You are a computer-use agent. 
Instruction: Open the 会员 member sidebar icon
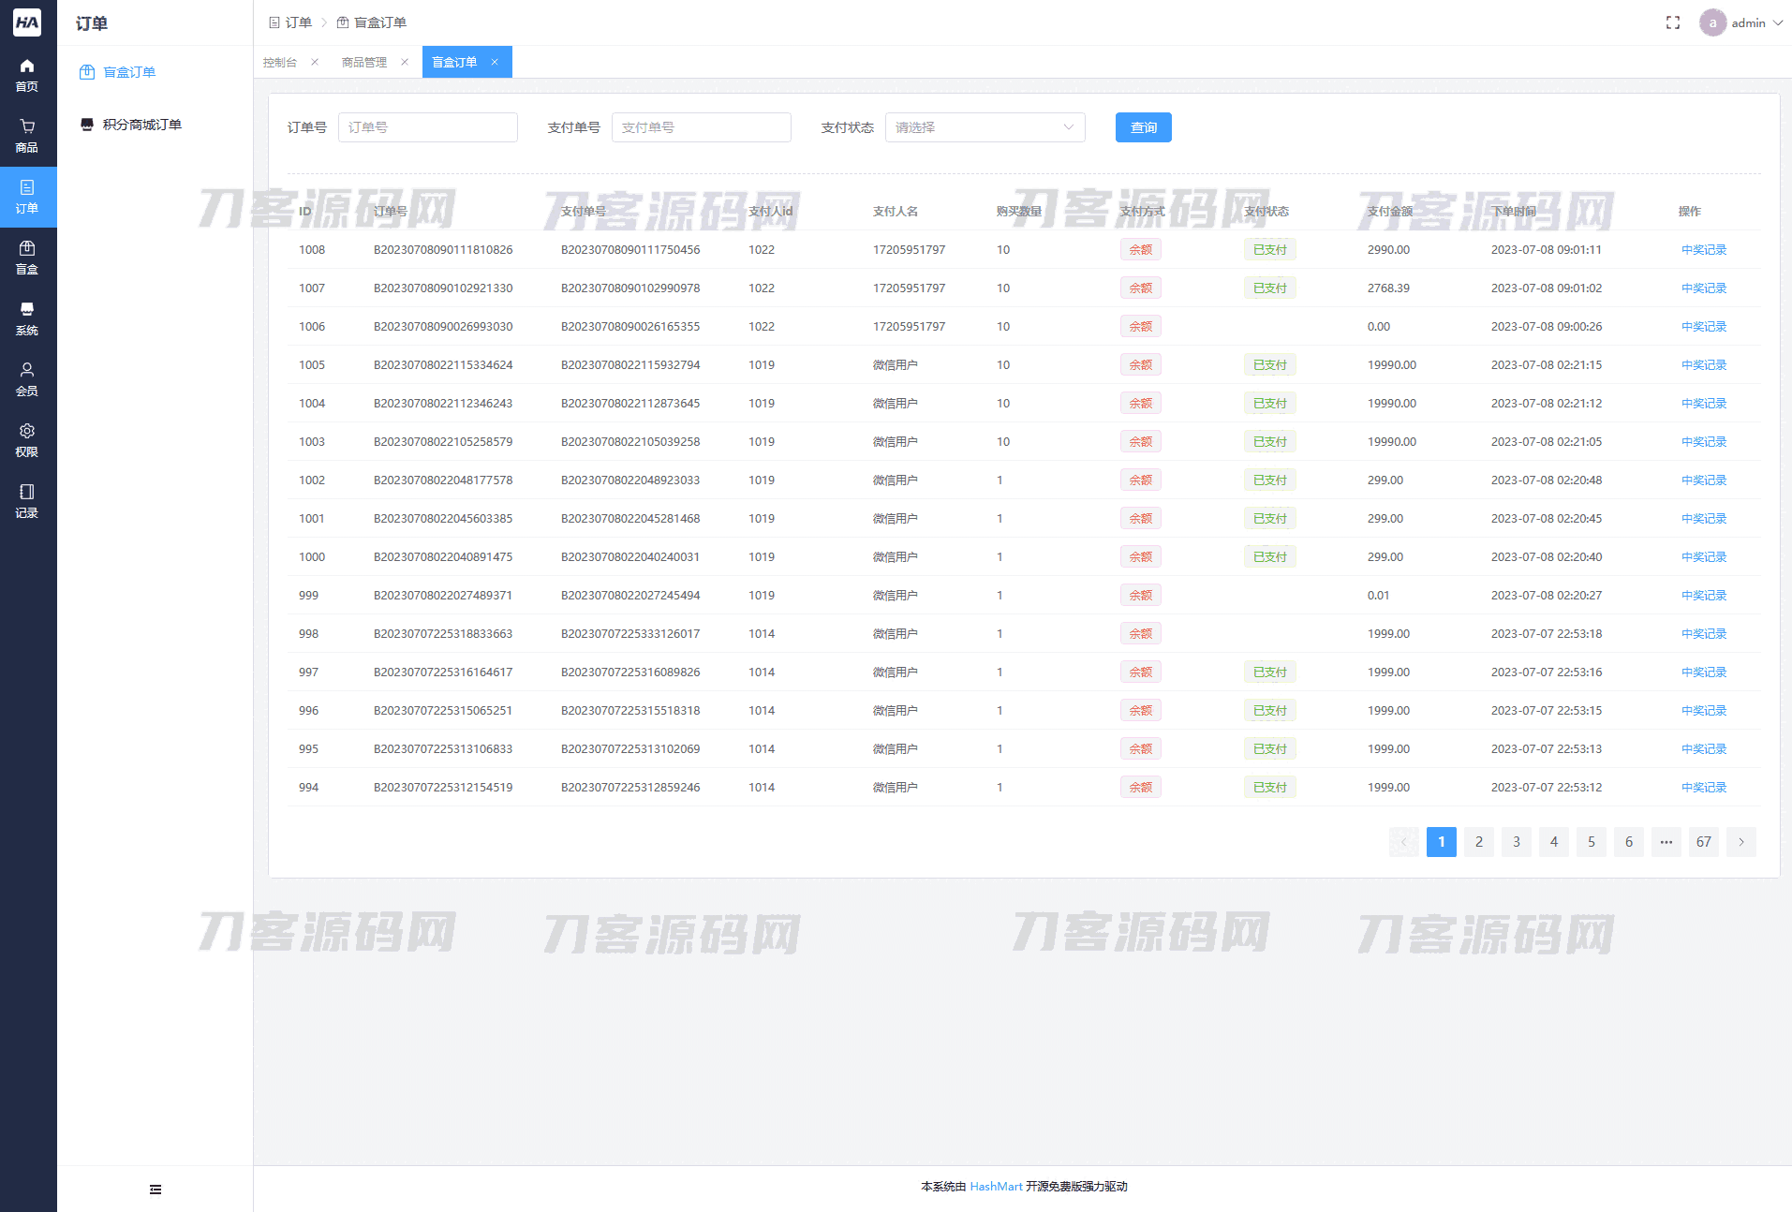[x=27, y=379]
